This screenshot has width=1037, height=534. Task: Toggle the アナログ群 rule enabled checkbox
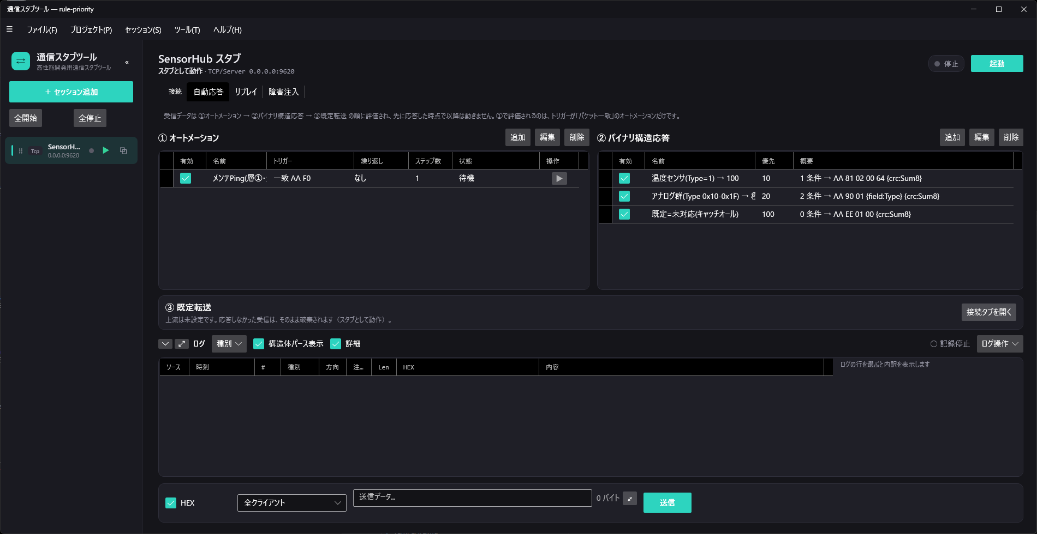click(624, 196)
